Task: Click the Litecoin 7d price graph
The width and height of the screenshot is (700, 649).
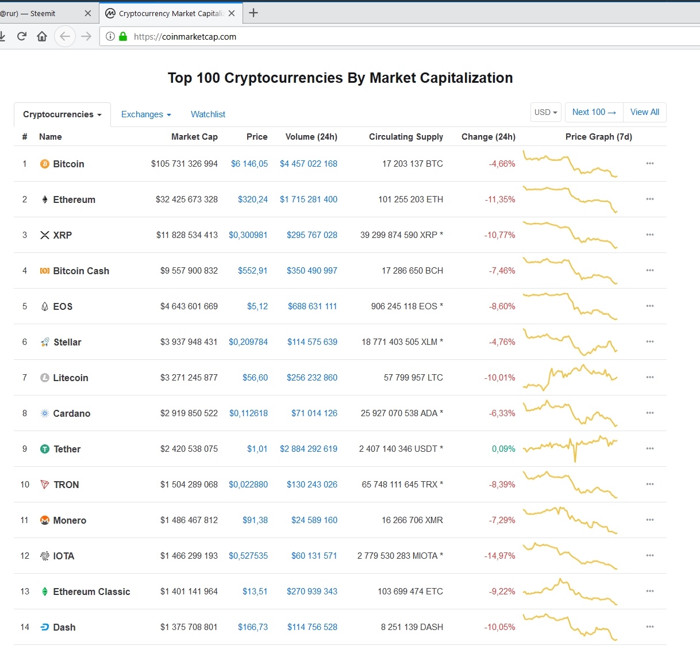Action: pyautogui.click(x=570, y=378)
